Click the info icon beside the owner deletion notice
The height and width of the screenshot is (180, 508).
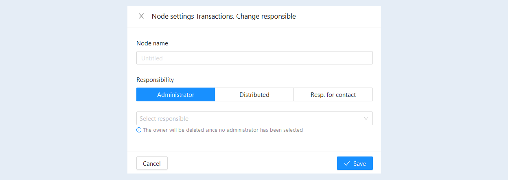[139, 130]
